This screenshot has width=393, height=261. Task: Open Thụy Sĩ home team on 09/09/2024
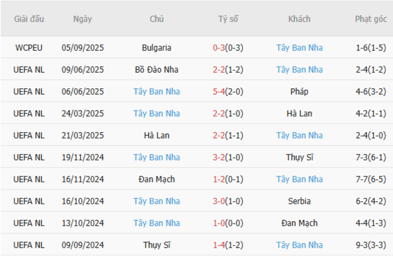tap(157, 245)
